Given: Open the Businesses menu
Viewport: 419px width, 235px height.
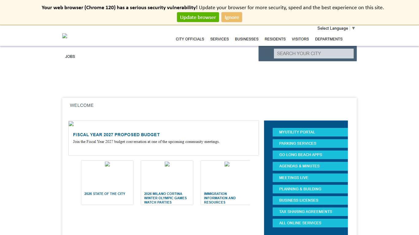Looking at the screenshot, I should [x=247, y=39].
